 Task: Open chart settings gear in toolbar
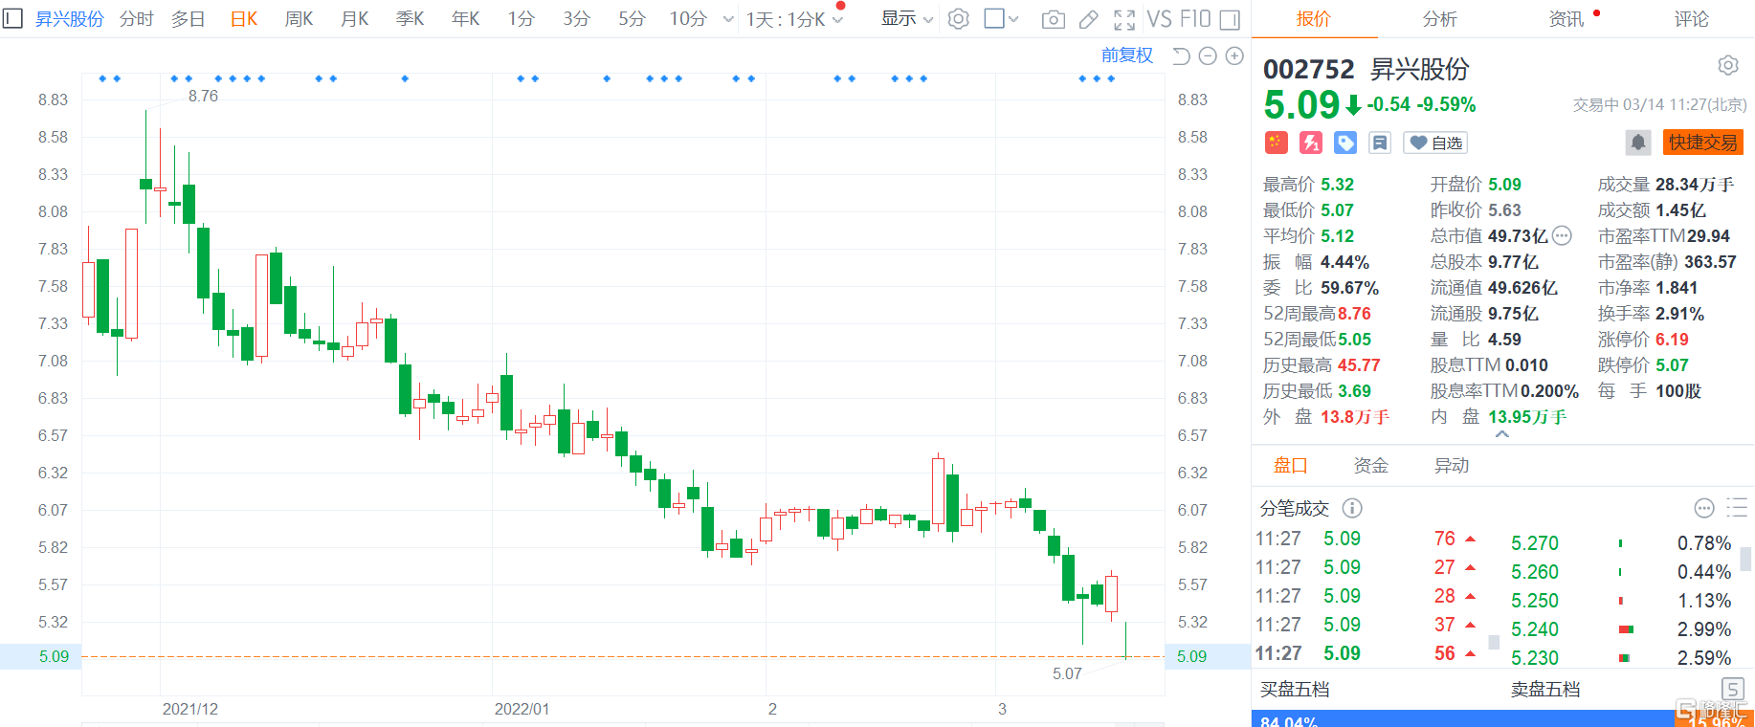click(959, 19)
